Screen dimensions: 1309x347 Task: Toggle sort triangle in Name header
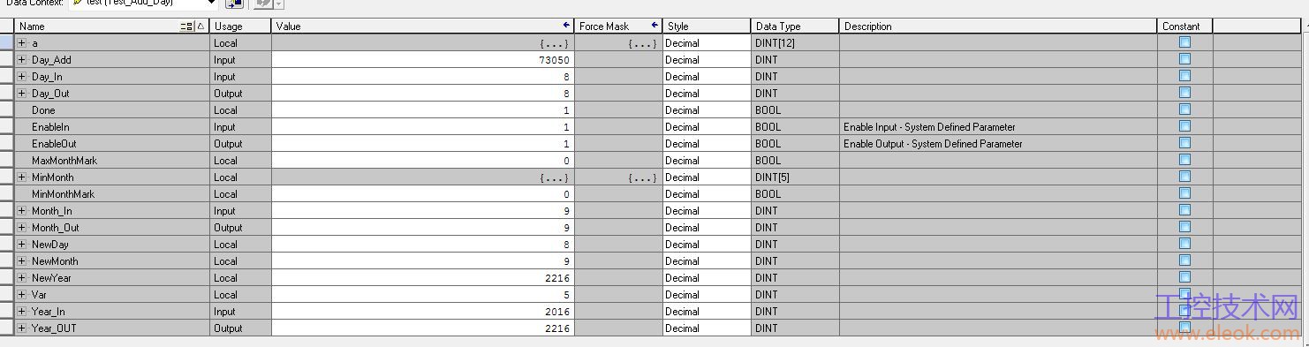[201, 26]
